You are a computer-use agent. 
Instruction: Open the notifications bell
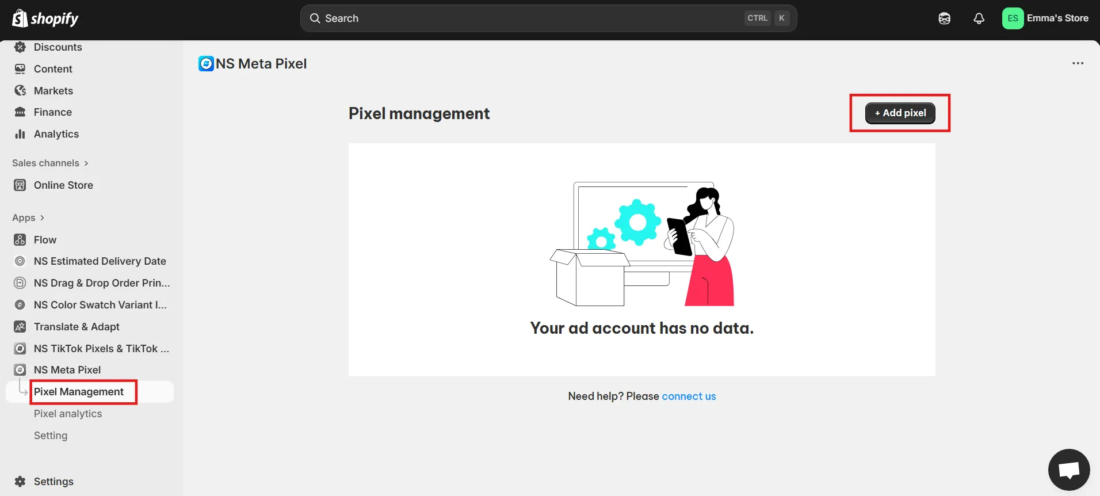pyautogui.click(x=979, y=18)
